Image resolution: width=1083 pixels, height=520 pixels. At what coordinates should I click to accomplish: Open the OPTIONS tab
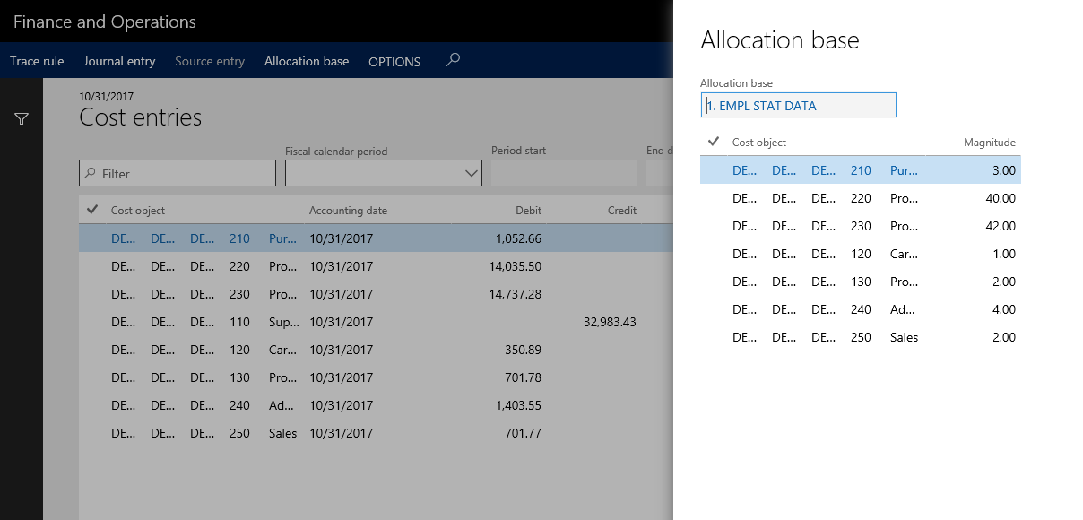point(394,62)
